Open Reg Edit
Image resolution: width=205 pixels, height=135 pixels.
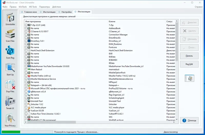point(189,64)
